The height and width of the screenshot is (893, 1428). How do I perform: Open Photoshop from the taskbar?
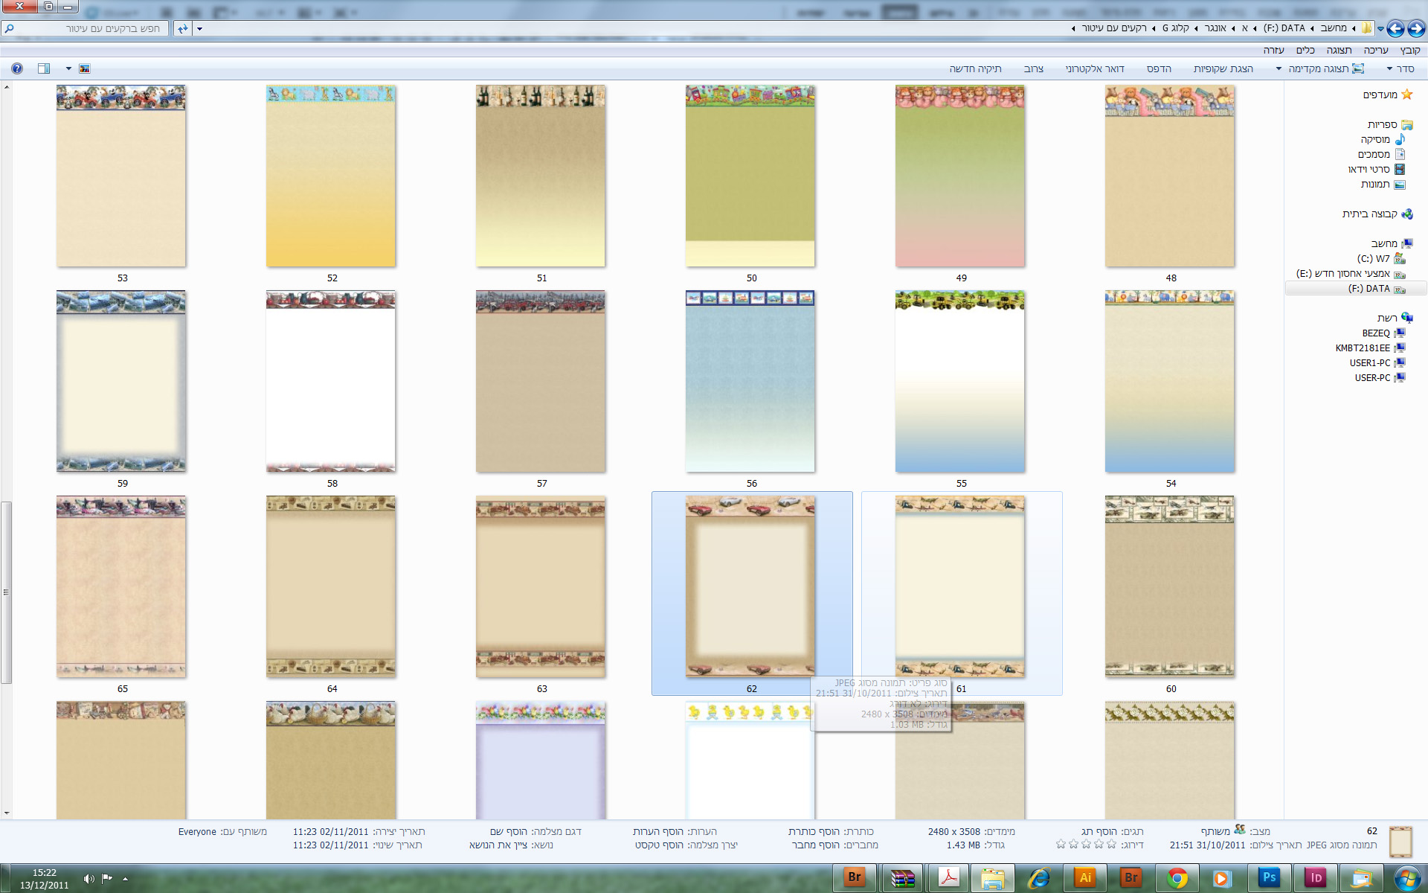point(1270,877)
